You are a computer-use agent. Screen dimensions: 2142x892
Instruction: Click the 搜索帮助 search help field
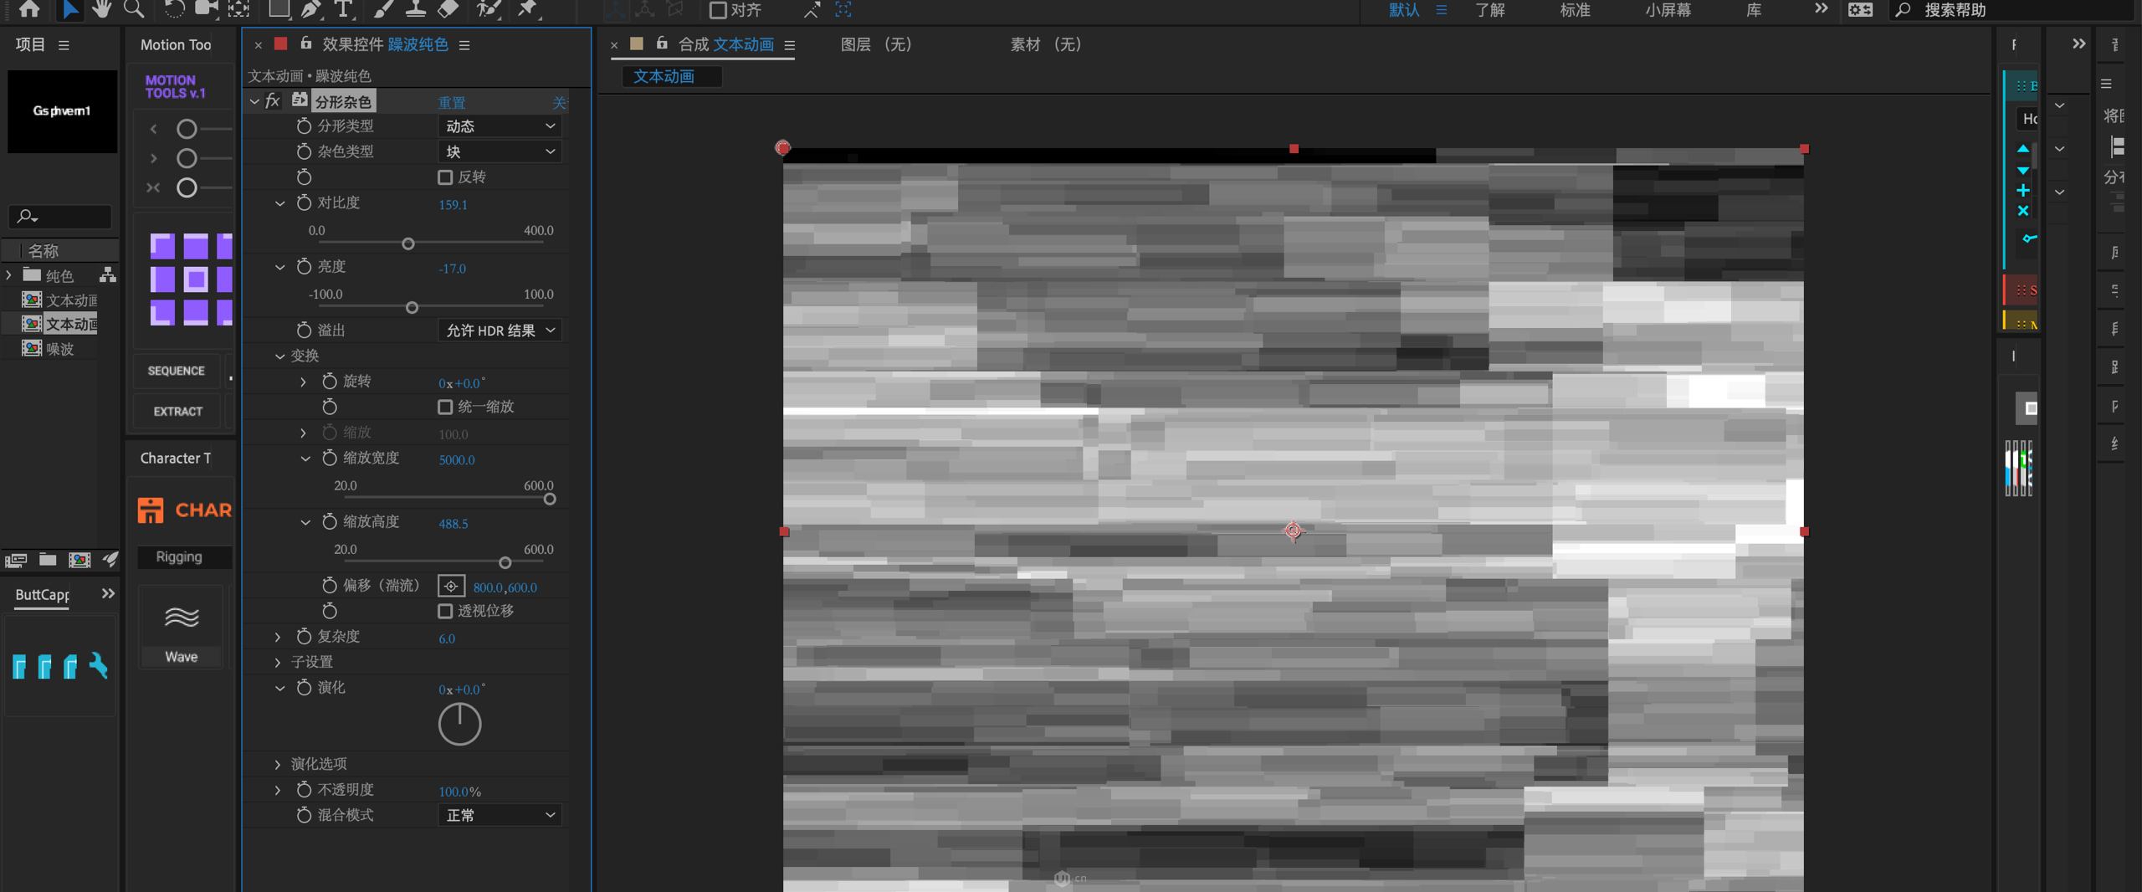pos(2008,10)
